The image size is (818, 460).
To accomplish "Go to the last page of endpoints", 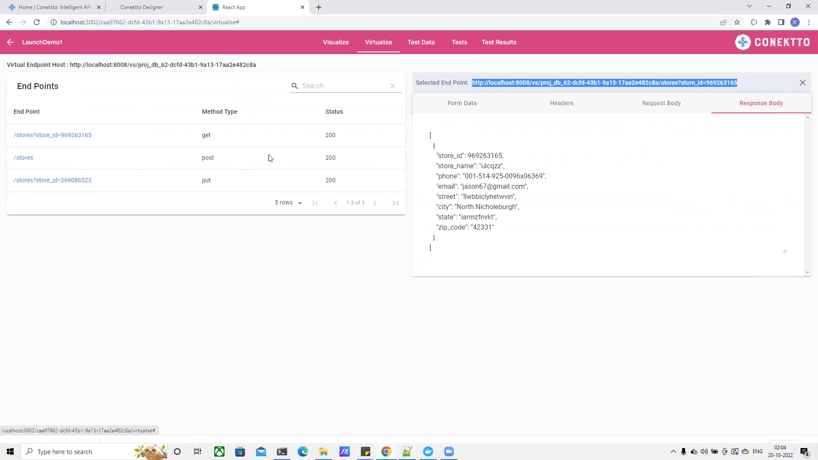I will (x=395, y=203).
